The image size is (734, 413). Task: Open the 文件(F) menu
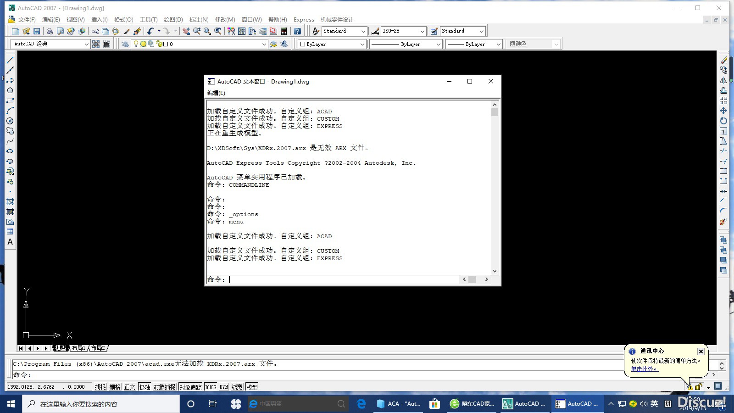coord(27,20)
